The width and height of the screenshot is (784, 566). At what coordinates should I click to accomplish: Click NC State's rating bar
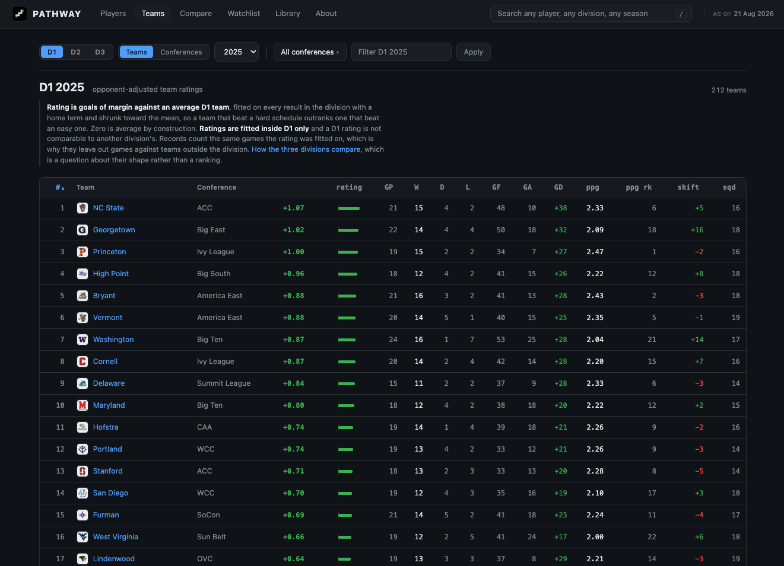[349, 209]
